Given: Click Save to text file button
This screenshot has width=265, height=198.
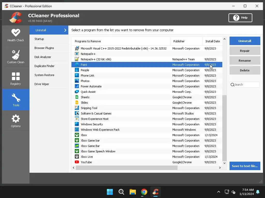Looking at the screenshot, I should 245,166.
